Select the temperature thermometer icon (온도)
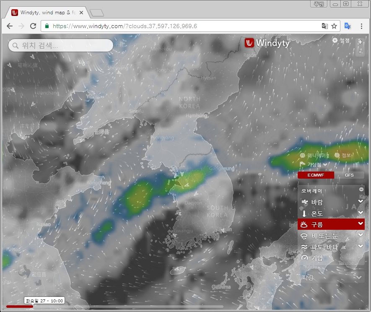The image size is (371, 312). pos(304,213)
